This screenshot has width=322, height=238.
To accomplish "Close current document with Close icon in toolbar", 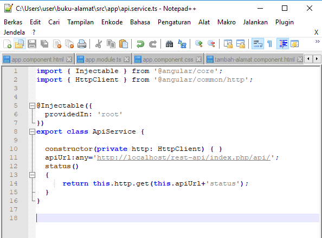I will point(57,44).
